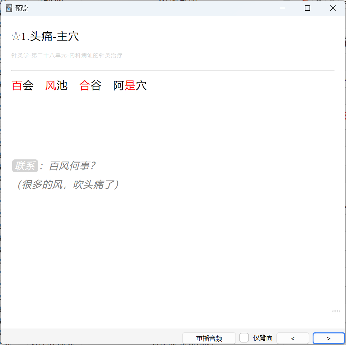Click the star symbol before the title

[16, 36]
